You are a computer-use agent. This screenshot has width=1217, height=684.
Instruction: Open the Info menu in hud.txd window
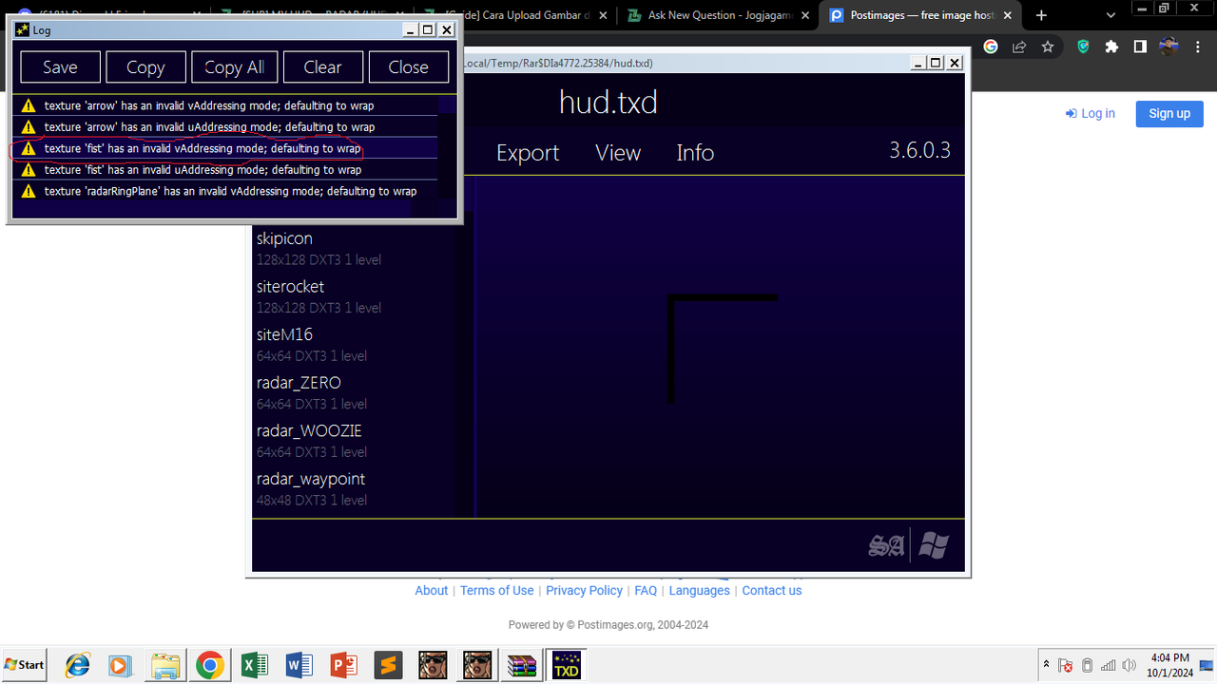click(x=695, y=153)
